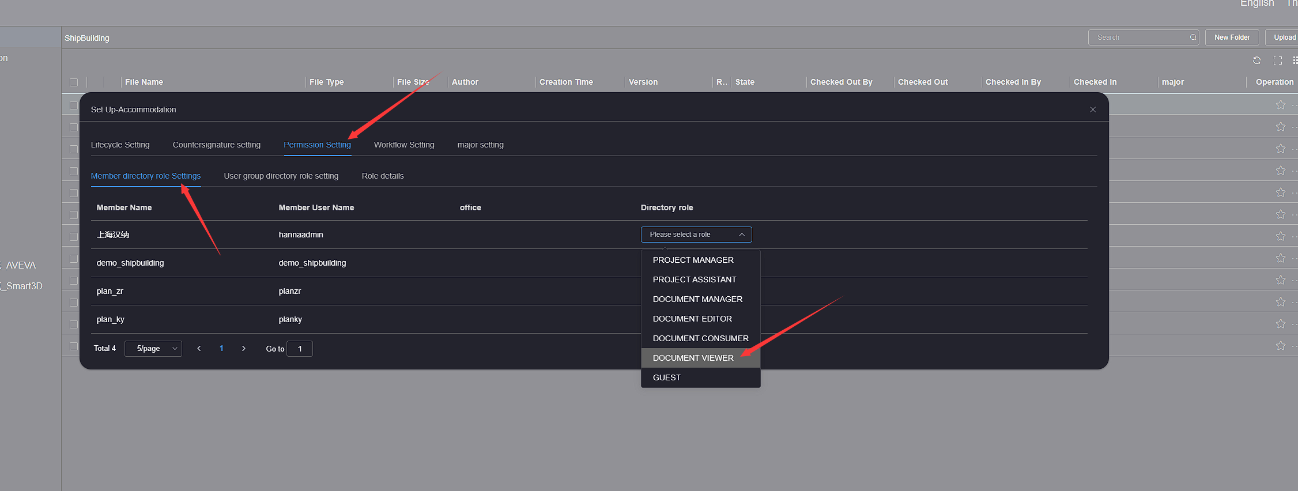Screen dimensions: 1298x491
Task: Star the last file row
Action: click(x=1281, y=346)
